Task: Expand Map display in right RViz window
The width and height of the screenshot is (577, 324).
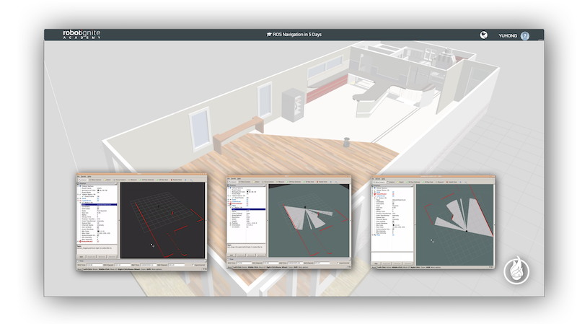Action: (x=372, y=235)
